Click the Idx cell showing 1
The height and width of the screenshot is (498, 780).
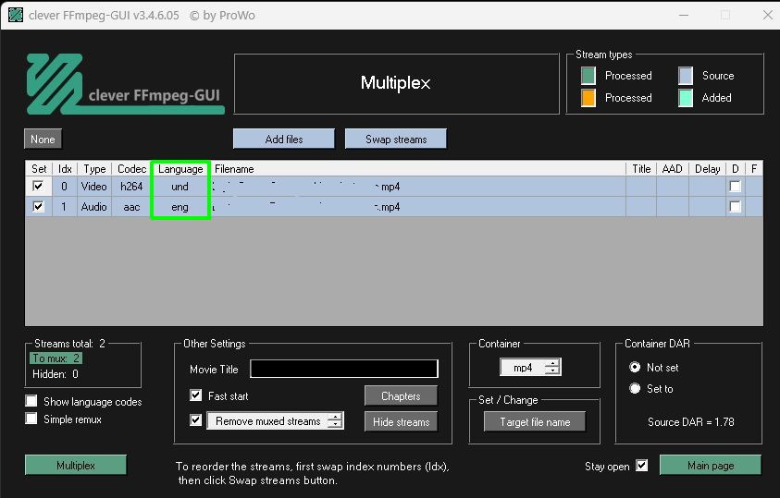[x=65, y=207]
